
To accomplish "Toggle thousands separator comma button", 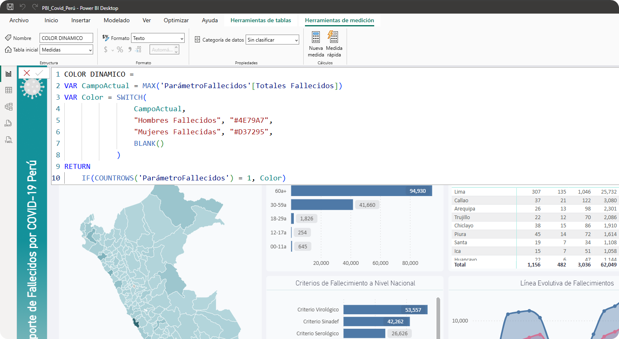I will click(130, 49).
